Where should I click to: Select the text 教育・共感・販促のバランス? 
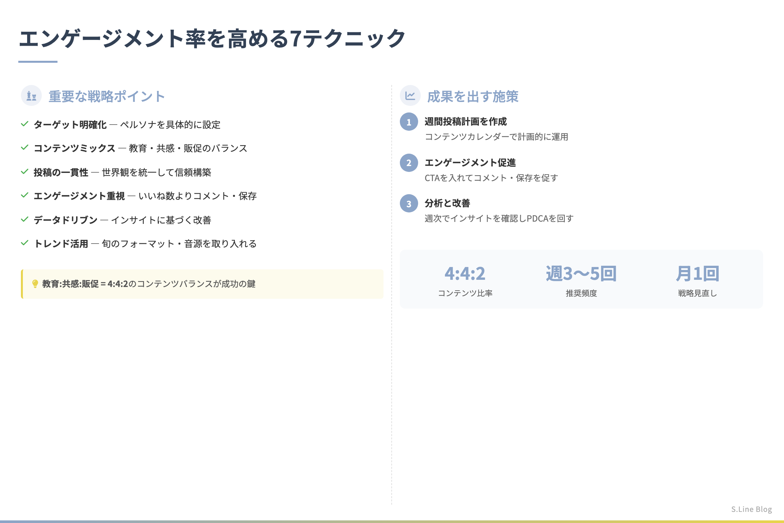pyautogui.click(x=188, y=148)
